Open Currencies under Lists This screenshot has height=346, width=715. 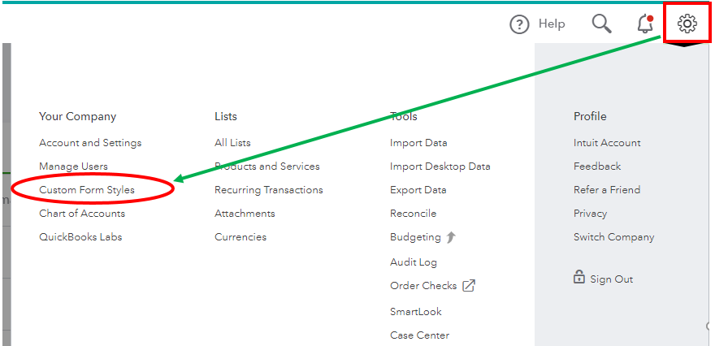(x=240, y=237)
